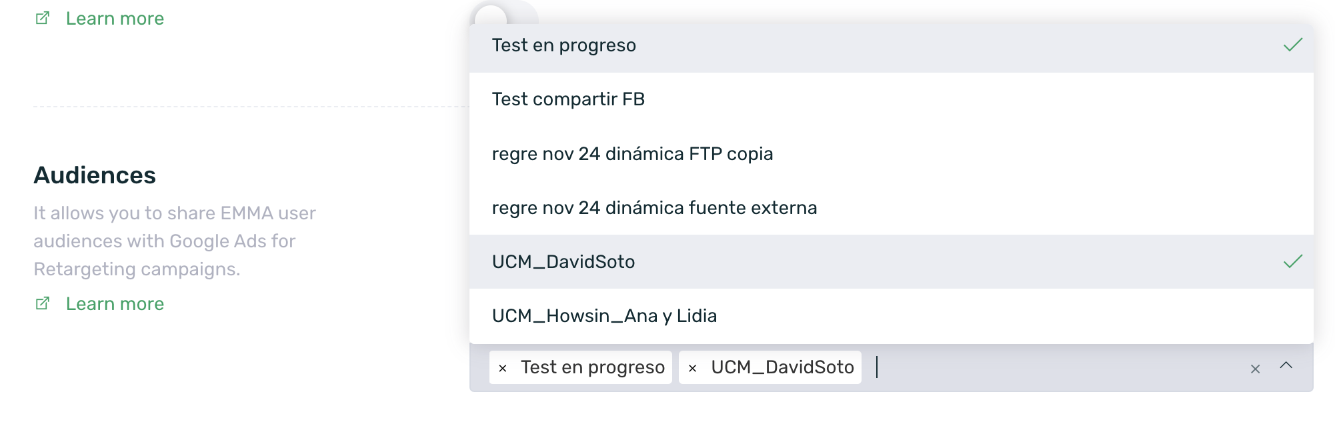Remove the Test en progreso tag
Image resolution: width=1335 pixels, height=432 pixels.
503,368
